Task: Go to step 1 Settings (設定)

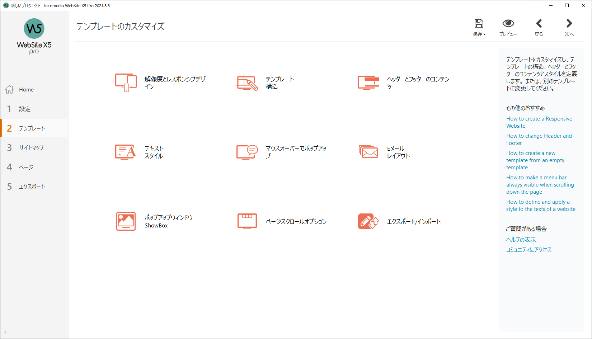Action: [x=34, y=109]
